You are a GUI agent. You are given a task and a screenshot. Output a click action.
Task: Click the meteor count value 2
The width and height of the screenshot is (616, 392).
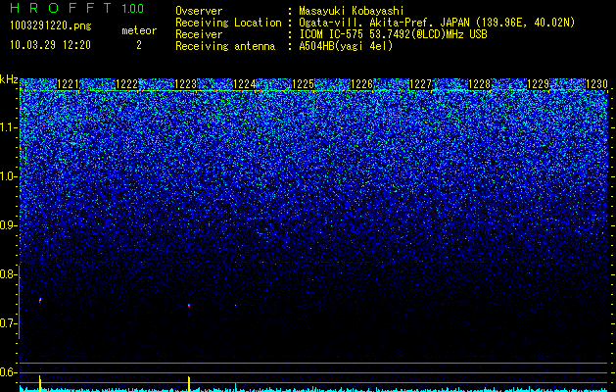139,45
